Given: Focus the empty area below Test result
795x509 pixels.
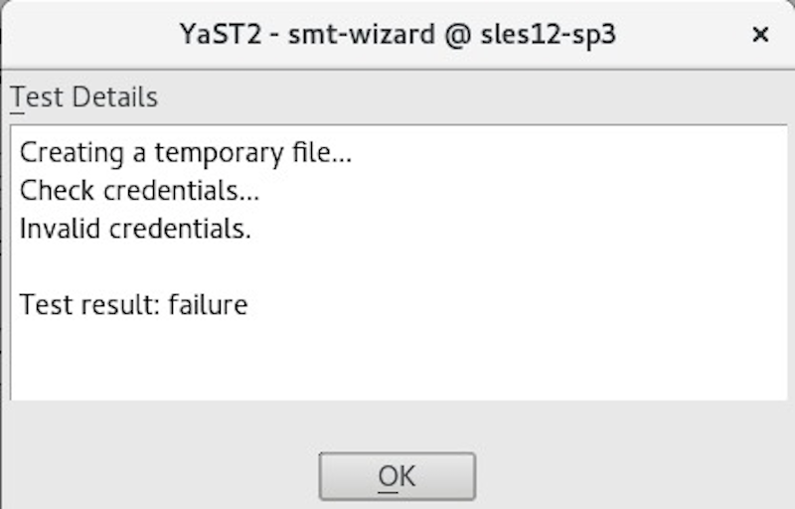Looking at the screenshot, I should click(x=397, y=358).
